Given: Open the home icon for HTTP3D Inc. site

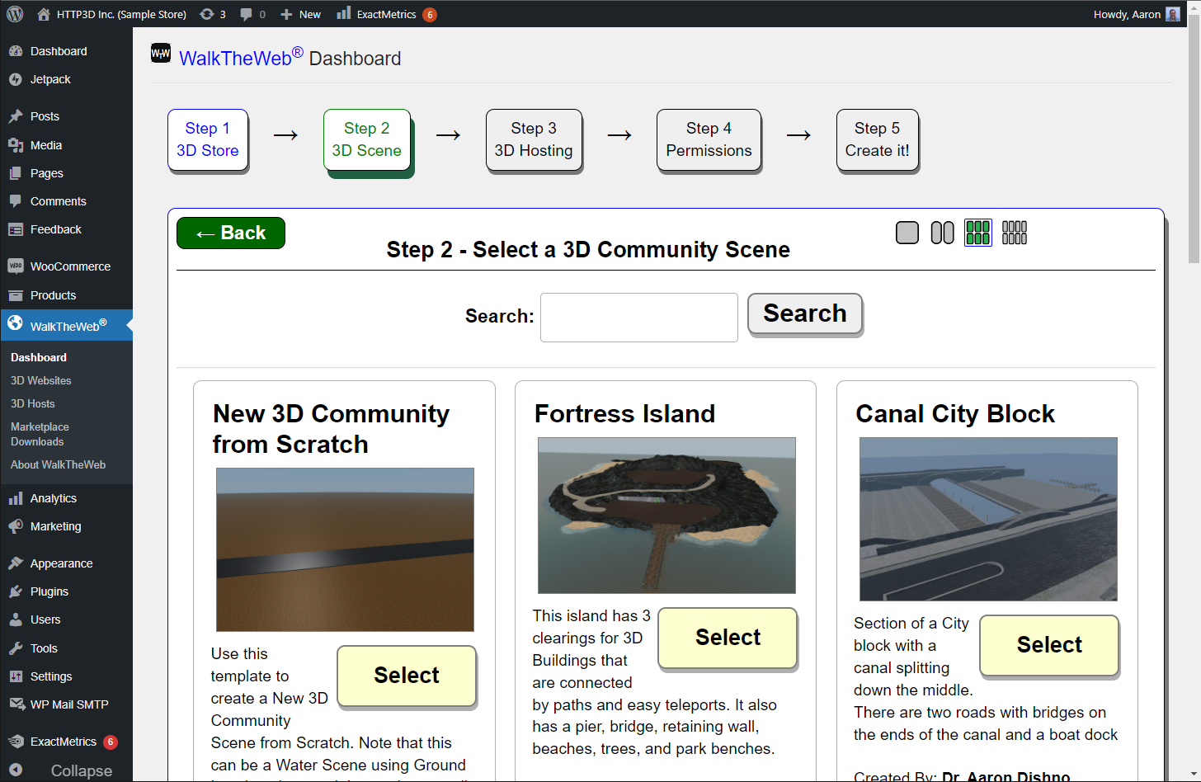Looking at the screenshot, I should tap(44, 14).
